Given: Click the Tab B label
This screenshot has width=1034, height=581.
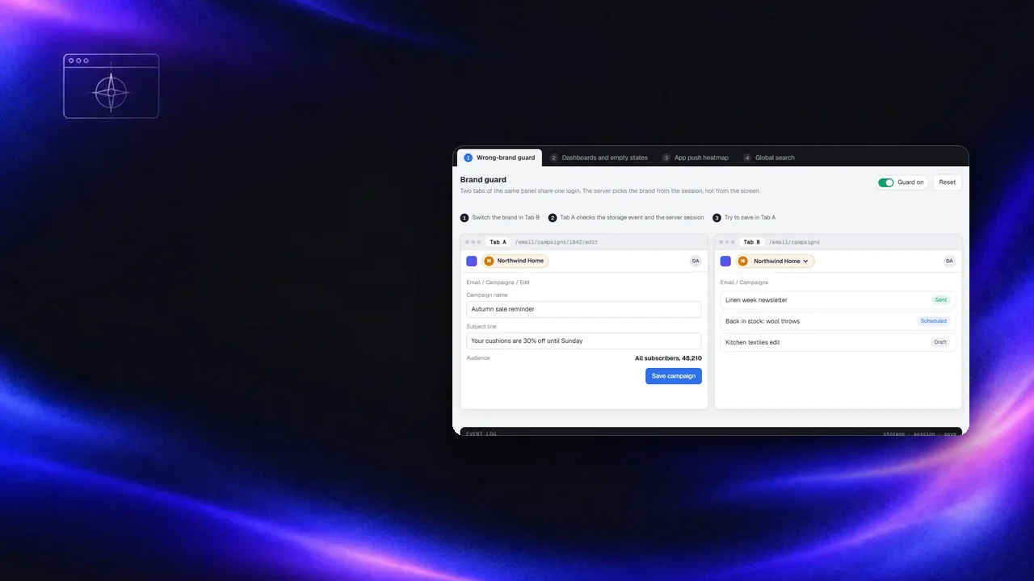Looking at the screenshot, I should pos(752,242).
